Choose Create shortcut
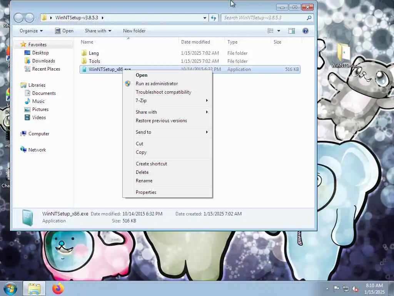394x296 pixels. 168,163
